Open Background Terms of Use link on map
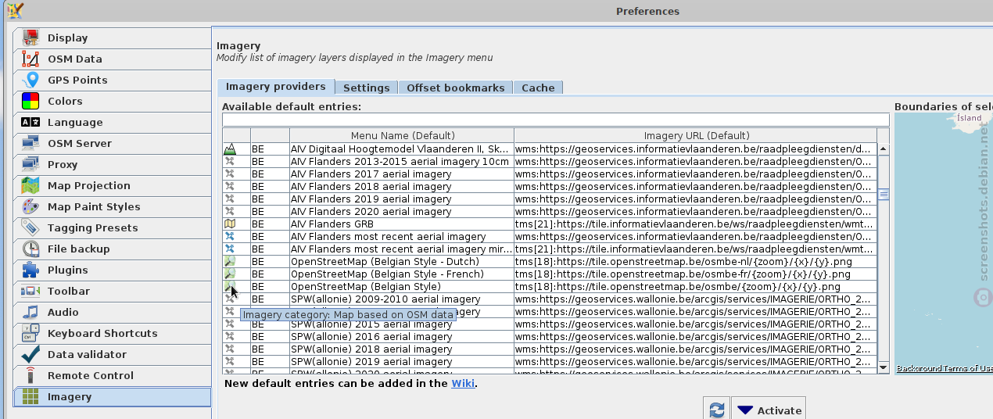 [945, 368]
